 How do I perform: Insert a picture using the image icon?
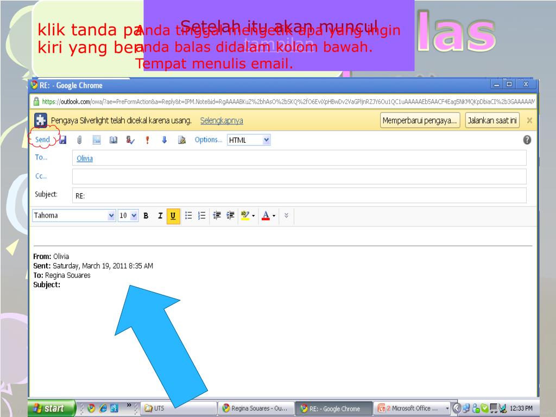pos(97,140)
